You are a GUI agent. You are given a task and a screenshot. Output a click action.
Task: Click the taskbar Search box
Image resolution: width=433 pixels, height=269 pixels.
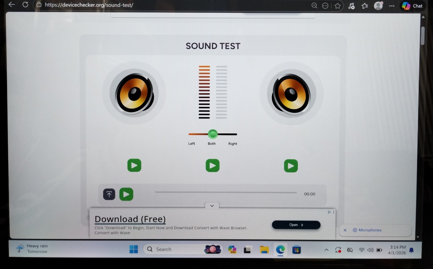[183, 249]
